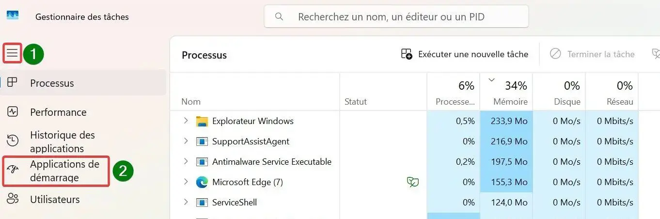Expand the Explorateur Windows process
The width and height of the screenshot is (660, 219).
click(x=185, y=121)
